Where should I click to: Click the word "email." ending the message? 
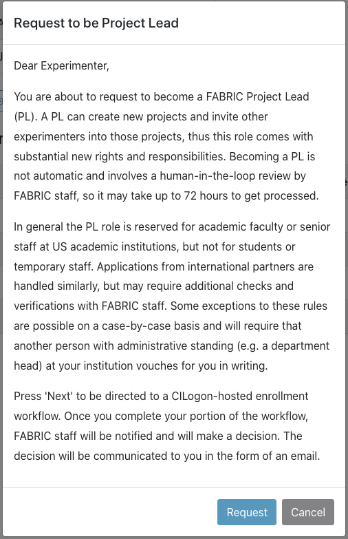[x=305, y=456]
